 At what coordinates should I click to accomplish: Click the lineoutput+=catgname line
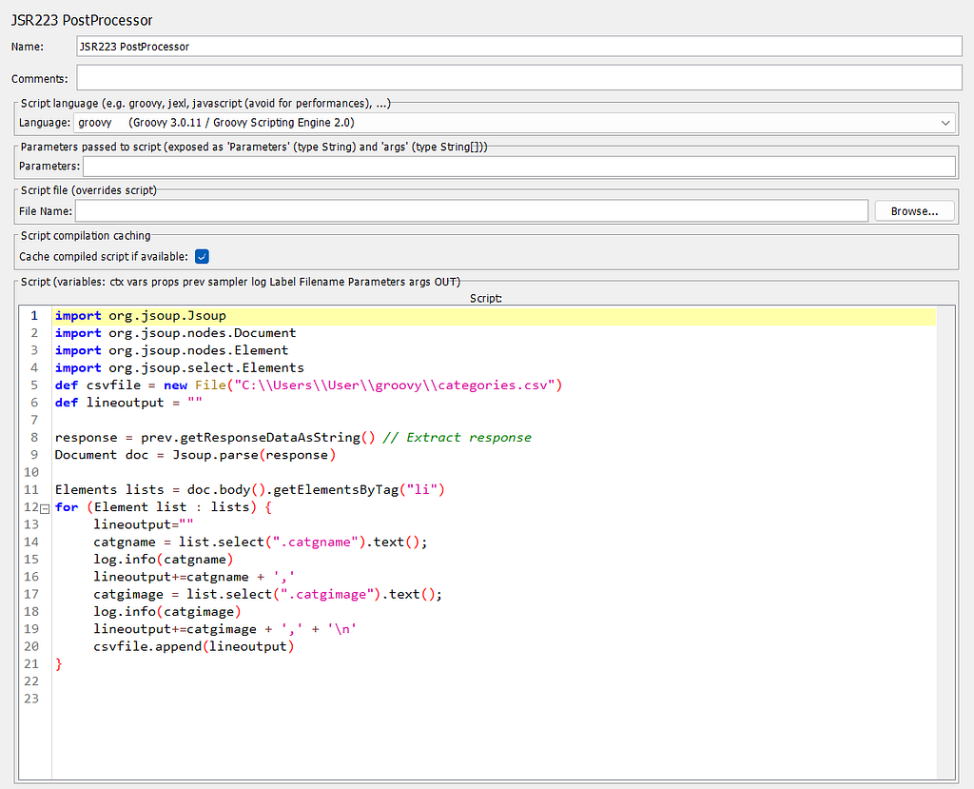tap(194, 577)
